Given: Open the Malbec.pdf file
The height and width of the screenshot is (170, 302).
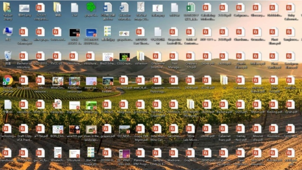Looking at the screenshot, I should [257, 56].
